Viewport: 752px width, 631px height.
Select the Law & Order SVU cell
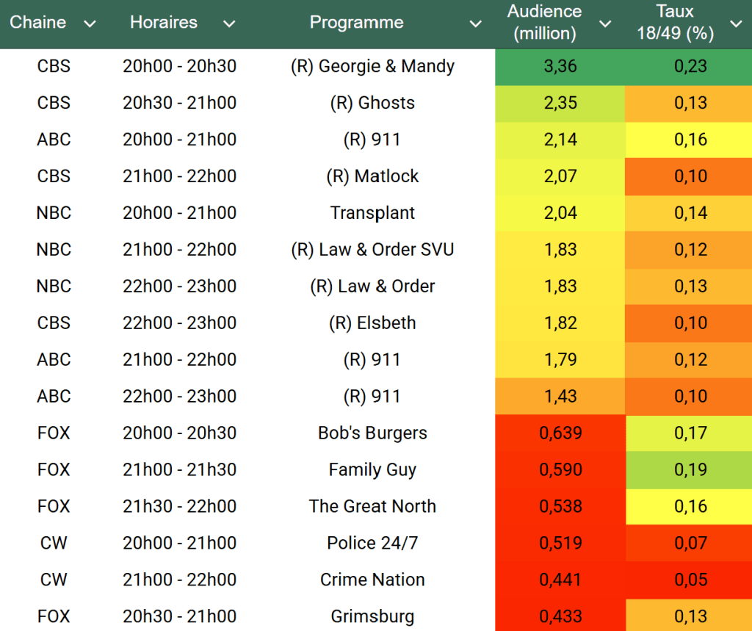[372, 250]
